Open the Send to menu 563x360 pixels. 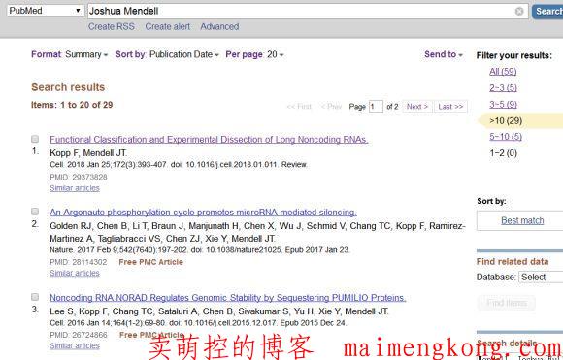[x=443, y=54]
